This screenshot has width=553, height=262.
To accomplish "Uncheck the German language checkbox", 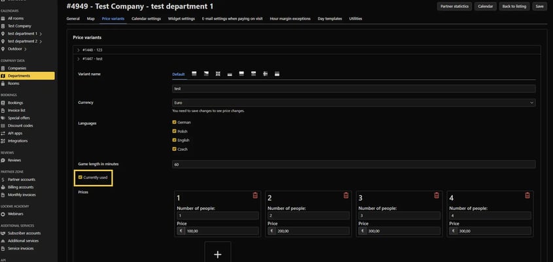I will tap(175, 122).
